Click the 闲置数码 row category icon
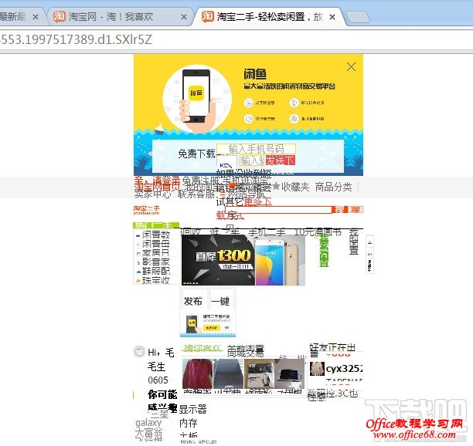473x446 pixels. coord(138,235)
